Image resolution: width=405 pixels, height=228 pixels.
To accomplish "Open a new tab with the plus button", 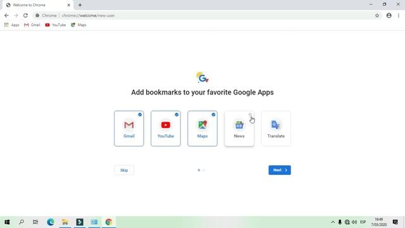I will pyautogui.click(x=80, y=5).
